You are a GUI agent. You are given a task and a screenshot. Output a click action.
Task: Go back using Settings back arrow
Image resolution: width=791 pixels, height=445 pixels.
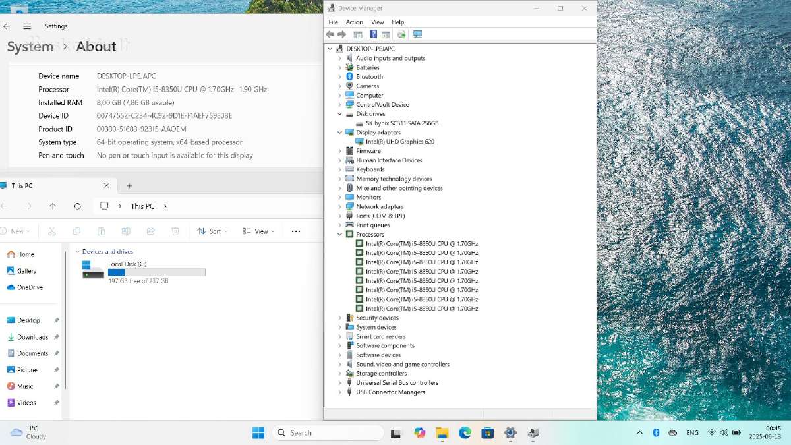(x=7, y=26)
